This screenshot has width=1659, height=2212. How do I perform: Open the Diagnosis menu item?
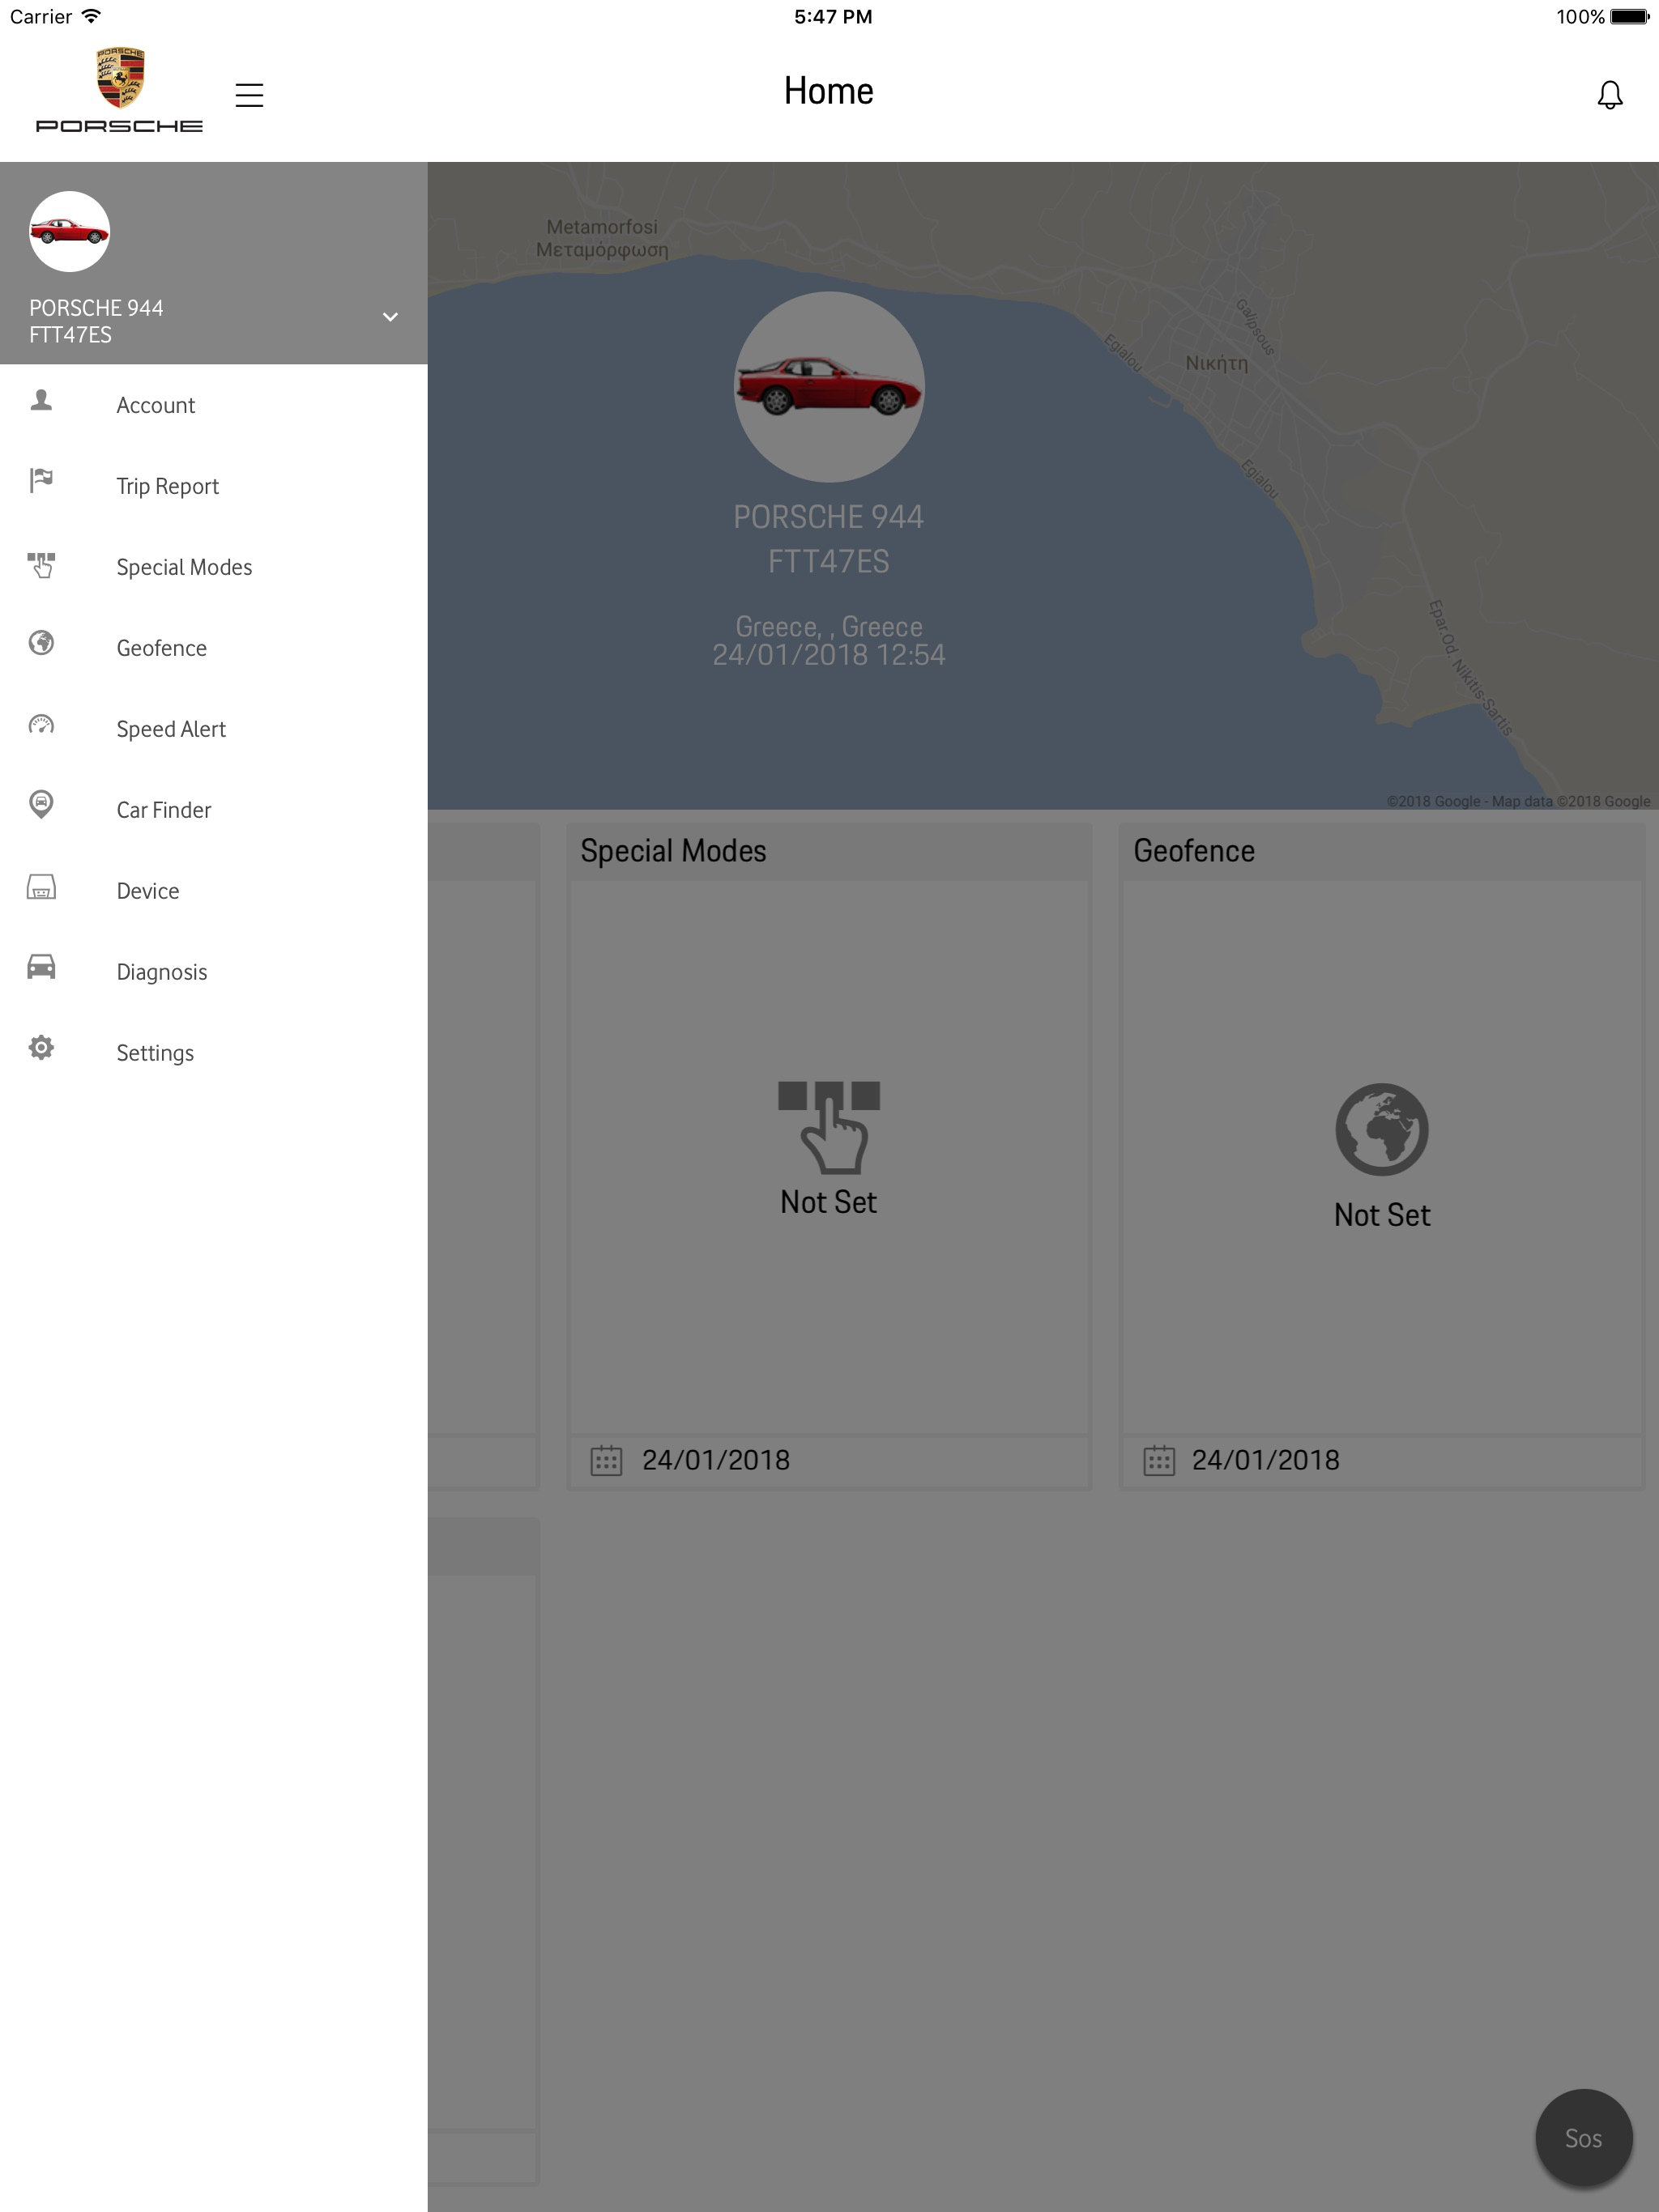tap(214, 972)
